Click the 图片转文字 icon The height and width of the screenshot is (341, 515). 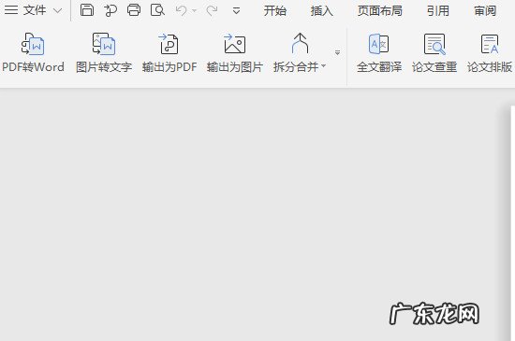[104, 43]
